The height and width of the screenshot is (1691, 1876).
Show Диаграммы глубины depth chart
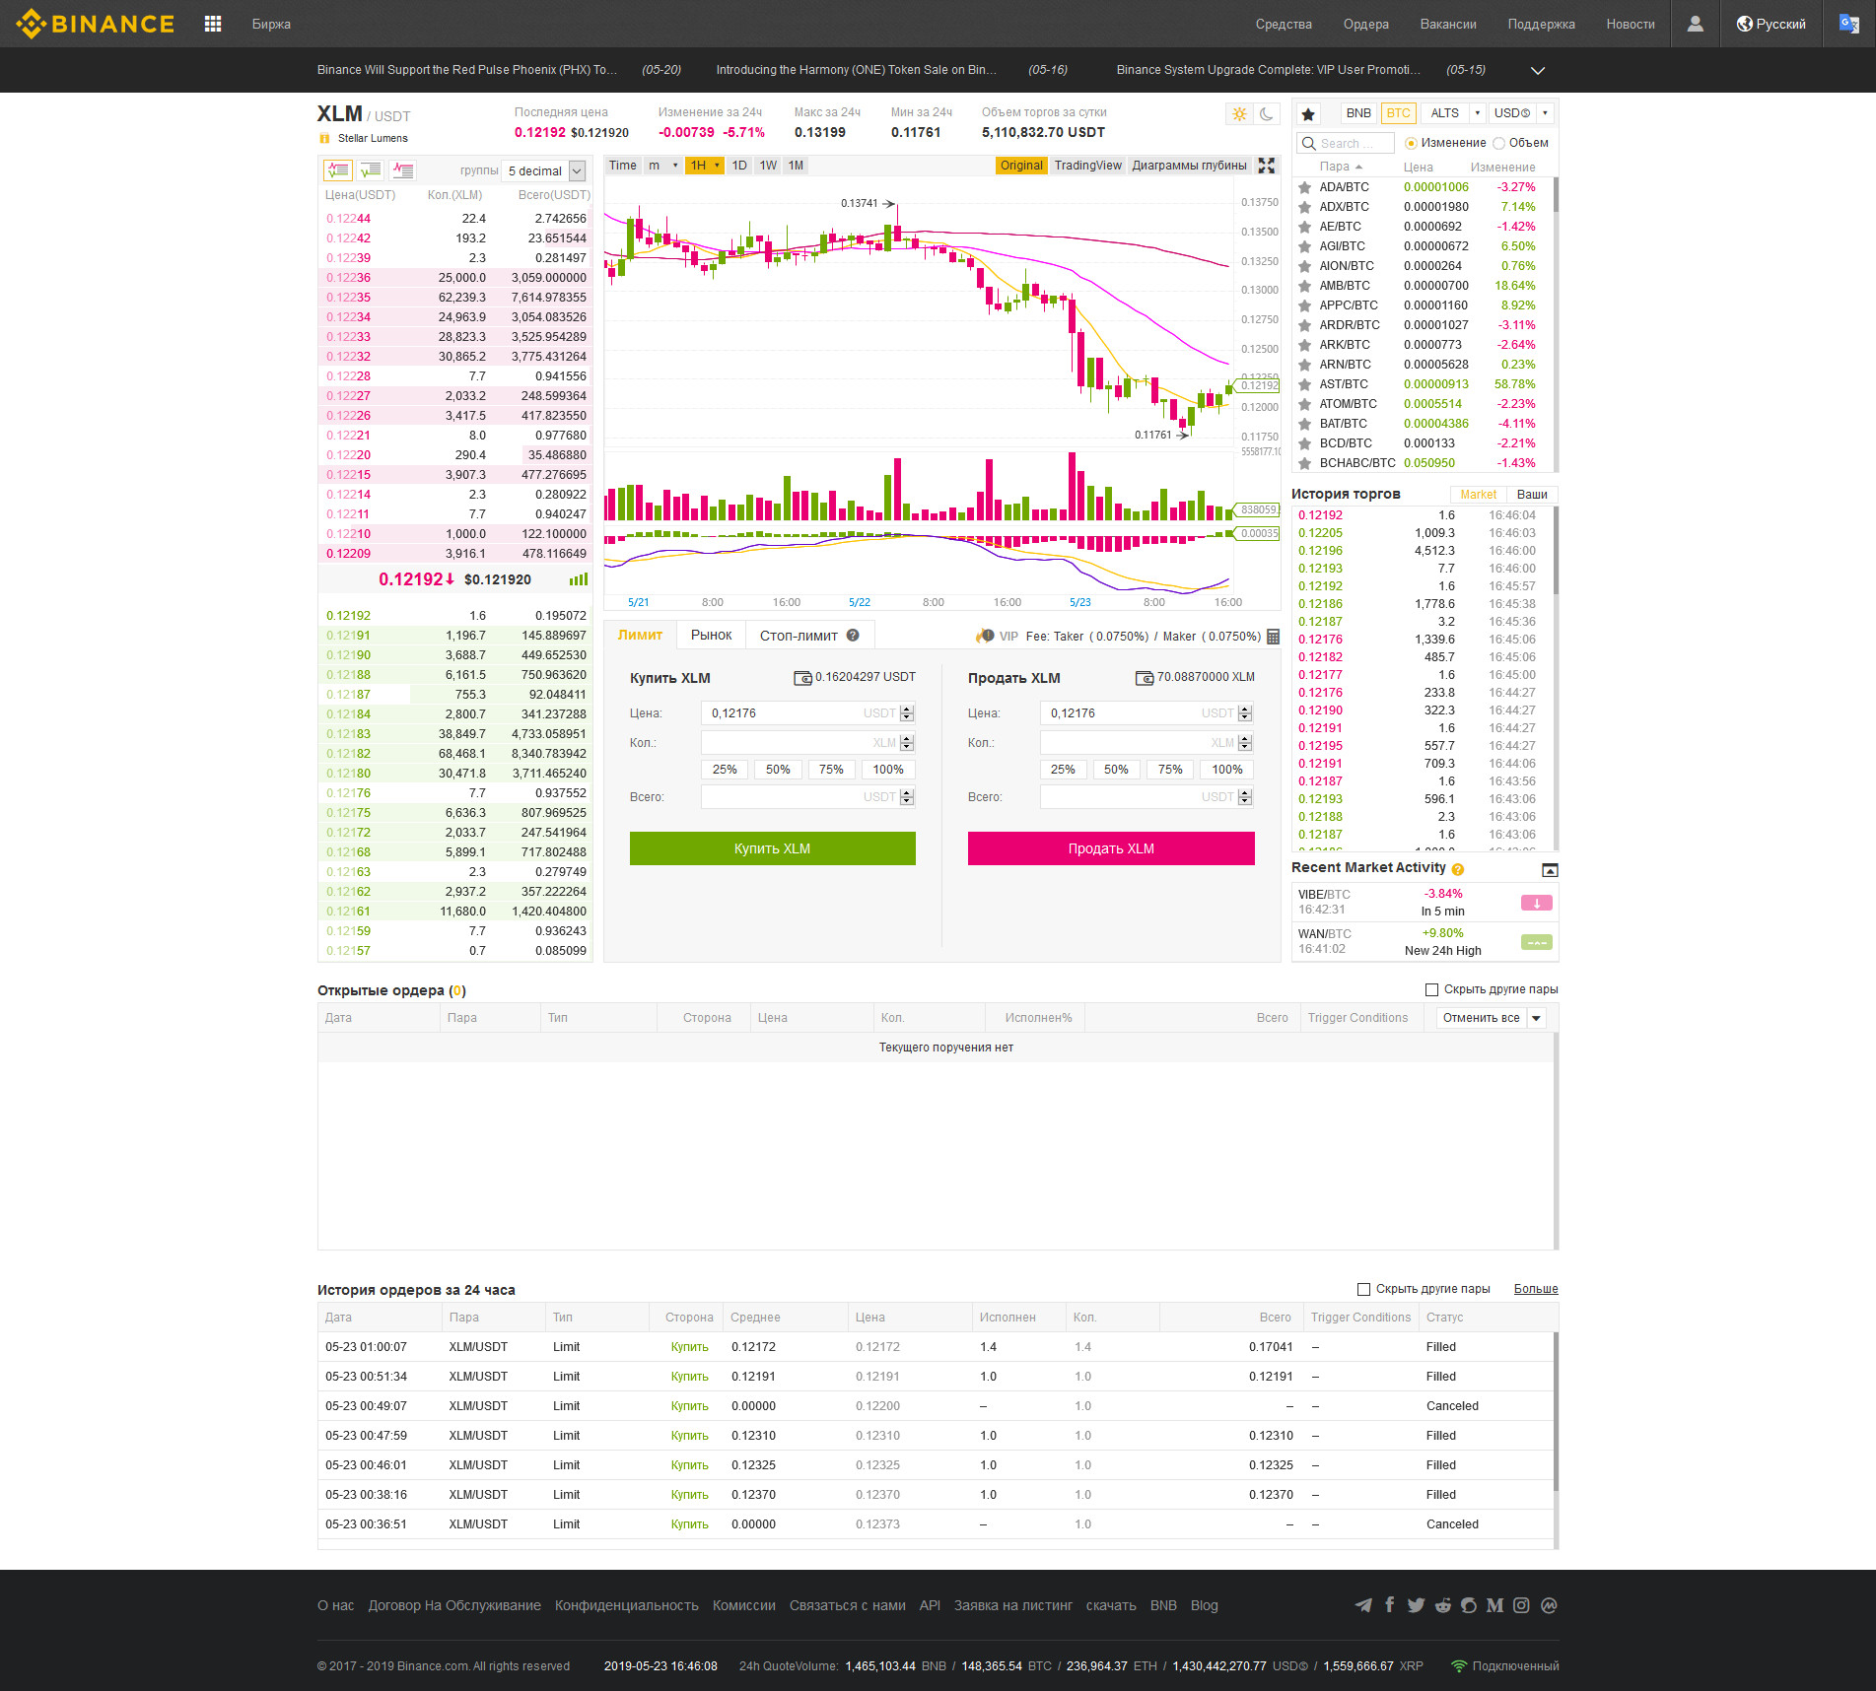(1189, 166)
